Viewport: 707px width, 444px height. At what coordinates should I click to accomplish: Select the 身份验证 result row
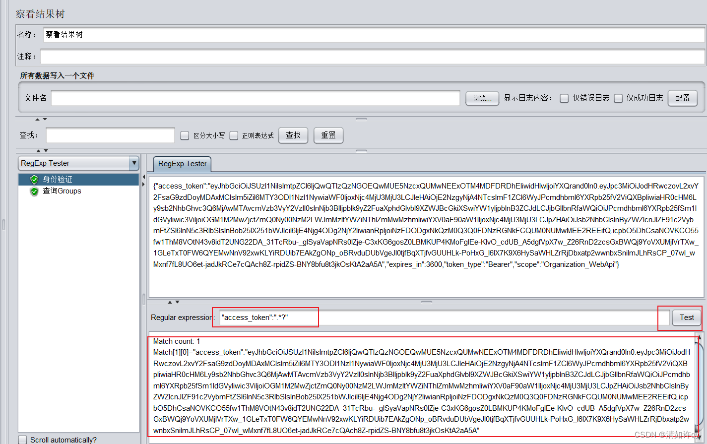click(78, 180)
